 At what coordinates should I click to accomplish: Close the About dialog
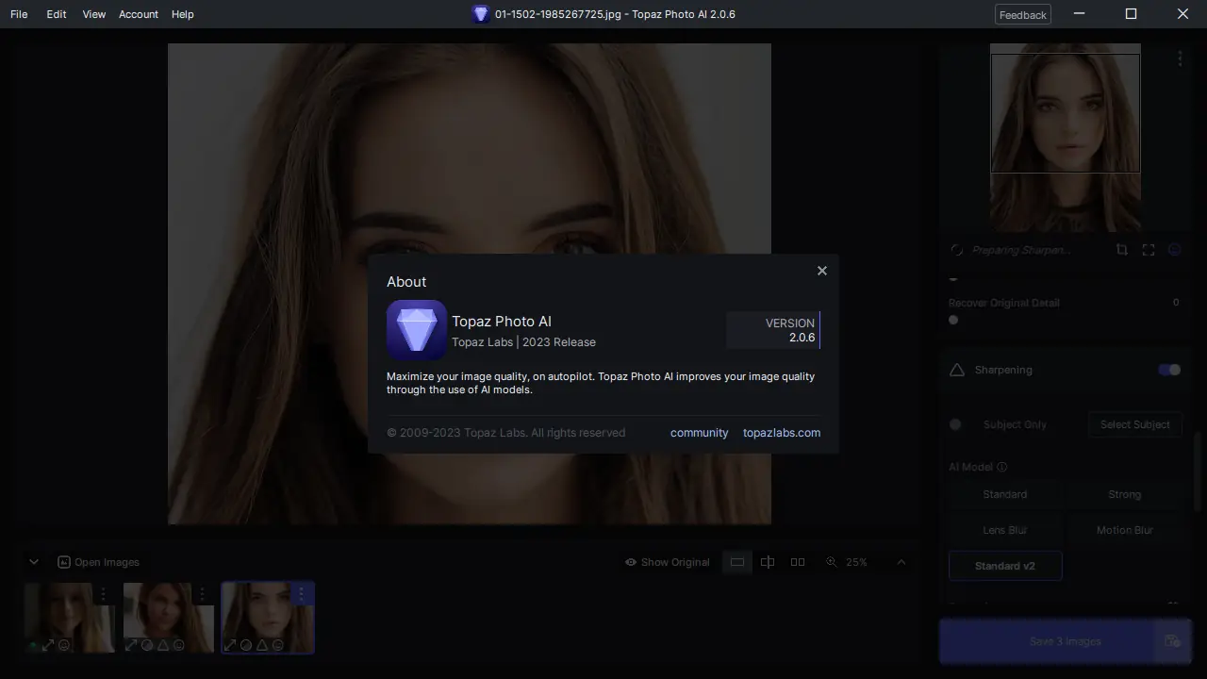pos(822,271)
